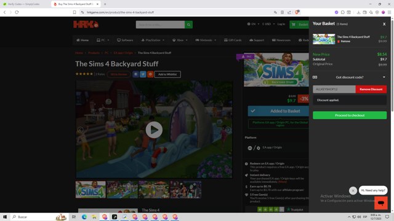This screenshot has height=221, width=394.
Task: Click the Brave Shields icon
Action: click(297, 12)
